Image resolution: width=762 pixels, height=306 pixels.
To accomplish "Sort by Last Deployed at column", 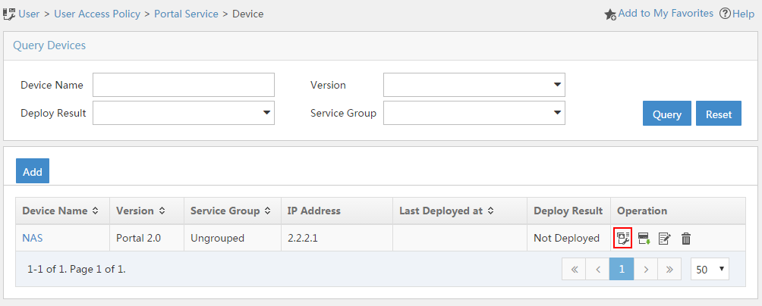I will pyautogui.click(x=491, y=211).
